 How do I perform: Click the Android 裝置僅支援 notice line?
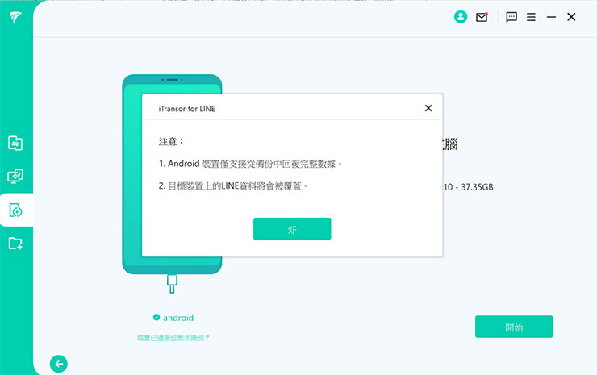[250, 164]
